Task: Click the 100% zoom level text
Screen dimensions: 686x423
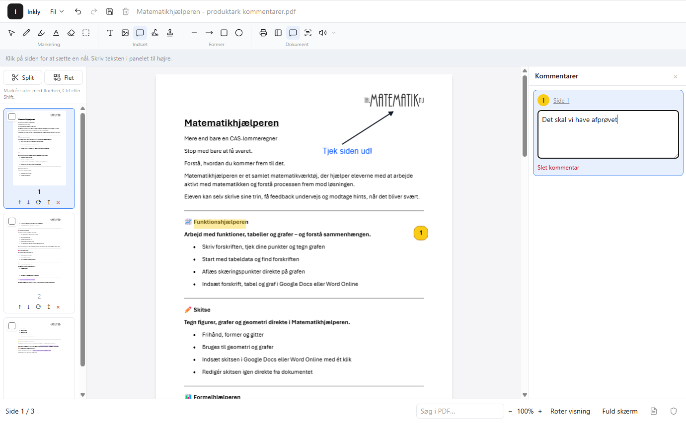Action: click(x=525, y=411)
